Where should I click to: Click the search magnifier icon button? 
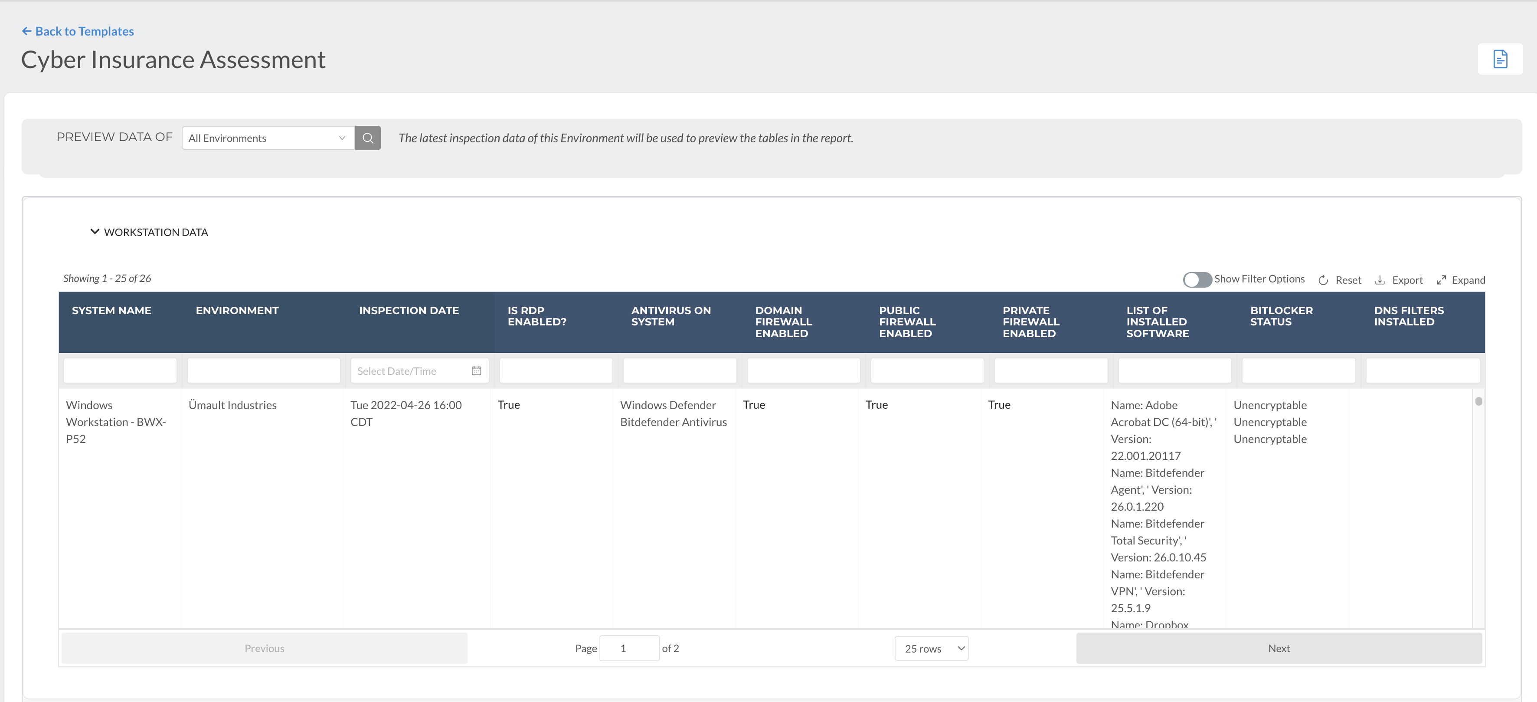pyautogui.click(x=367, y=138)
